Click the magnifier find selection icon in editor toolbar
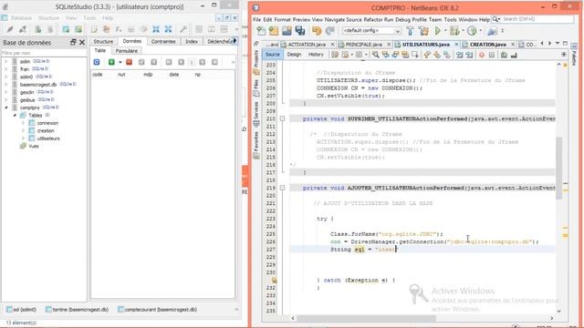Screen dimensions: 584x328 click(375, 55)
